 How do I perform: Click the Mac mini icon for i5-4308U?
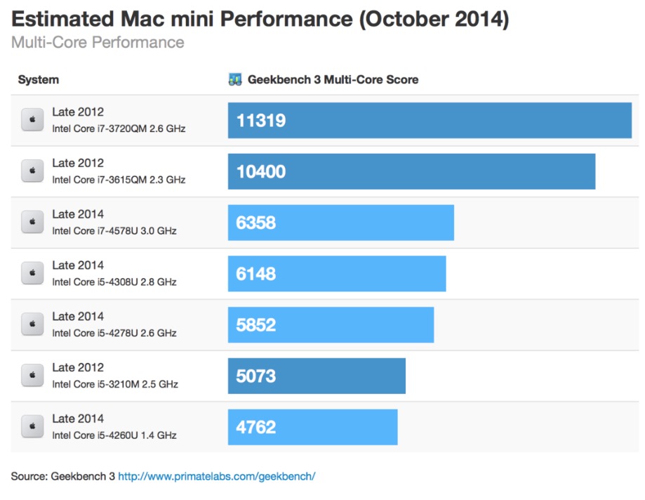pos(32,273)
